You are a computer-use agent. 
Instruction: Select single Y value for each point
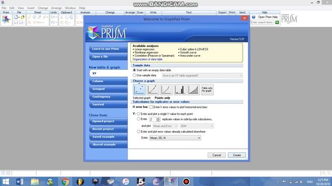[x=139, y=114]
